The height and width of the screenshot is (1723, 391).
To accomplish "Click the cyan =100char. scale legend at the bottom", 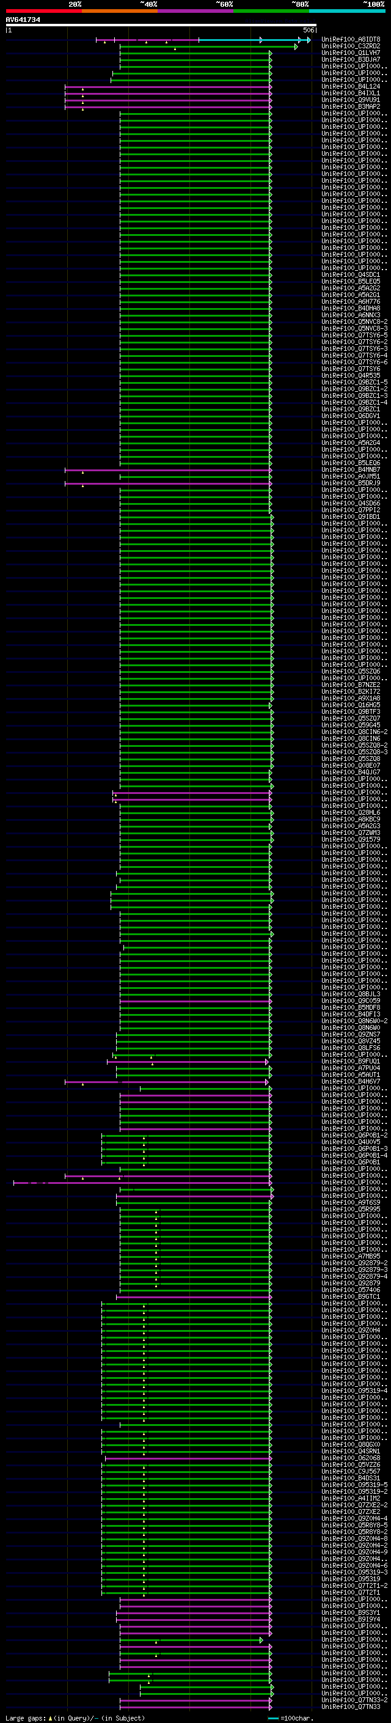I will point(291,1718).
